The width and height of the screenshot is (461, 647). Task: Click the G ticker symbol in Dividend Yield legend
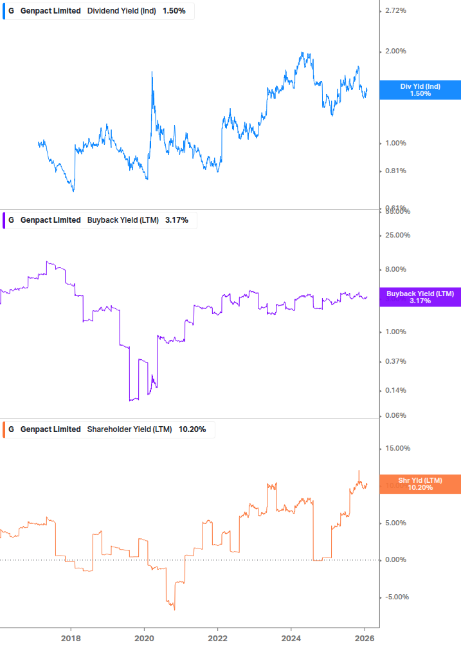[x=11, y=11]
